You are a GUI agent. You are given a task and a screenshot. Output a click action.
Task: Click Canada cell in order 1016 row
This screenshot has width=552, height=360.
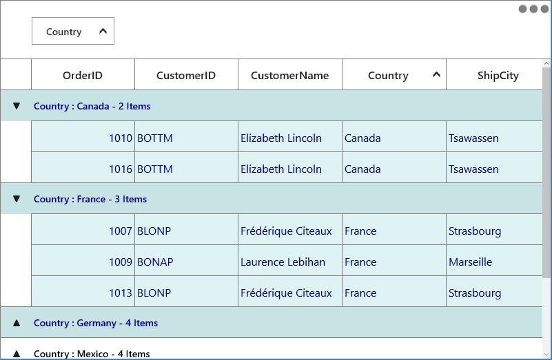point(394,168)
